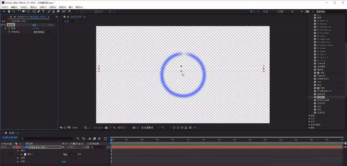Click the always preview this view icon
The height and width of the screenshot is (166, 347).
[61, 128]
